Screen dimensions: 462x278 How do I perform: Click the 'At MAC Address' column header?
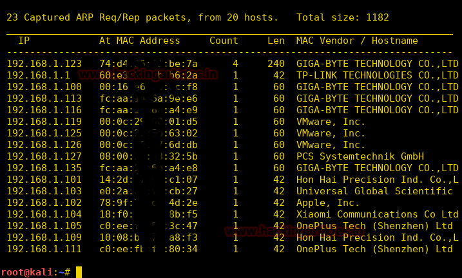[140, 41]
